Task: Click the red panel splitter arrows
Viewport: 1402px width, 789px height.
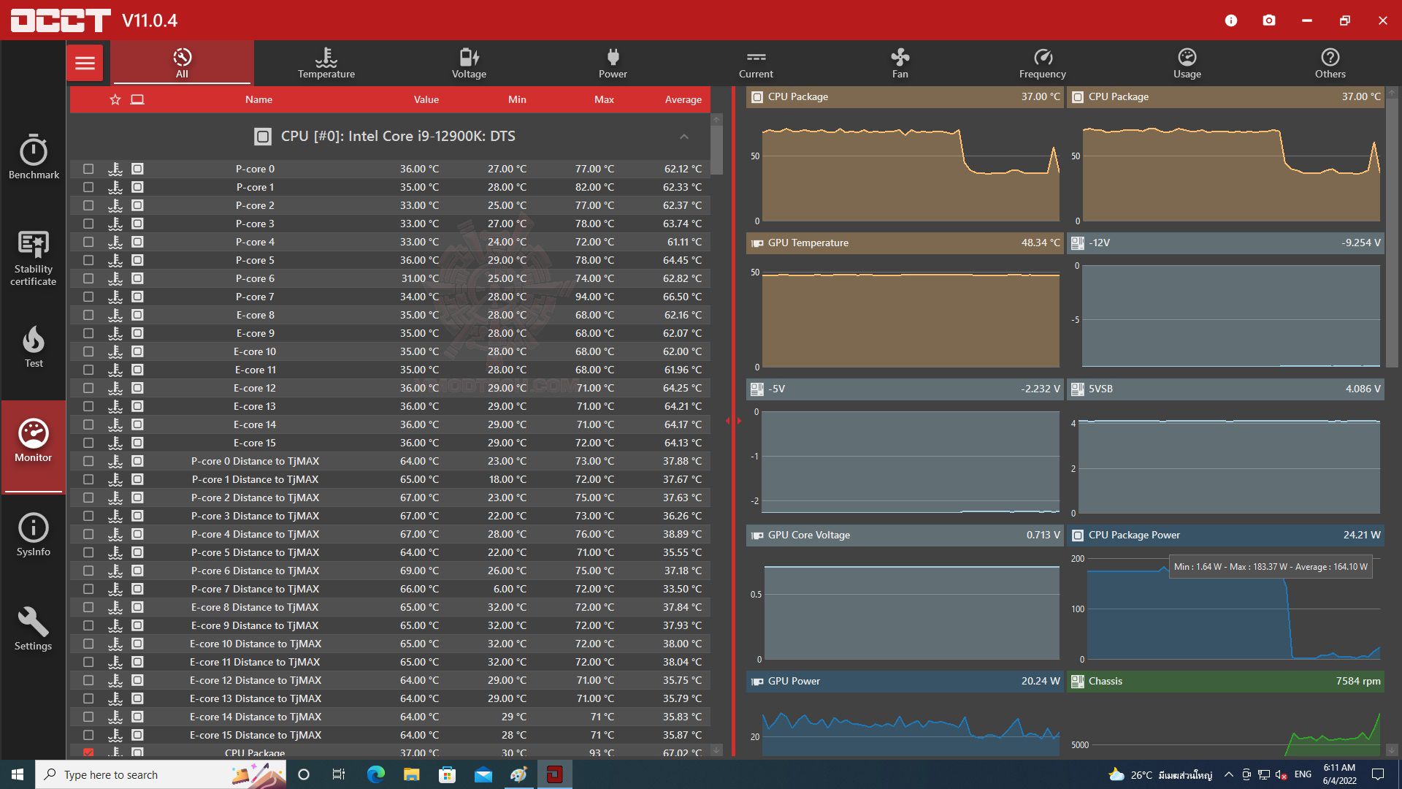Action: tap(733, 421)
